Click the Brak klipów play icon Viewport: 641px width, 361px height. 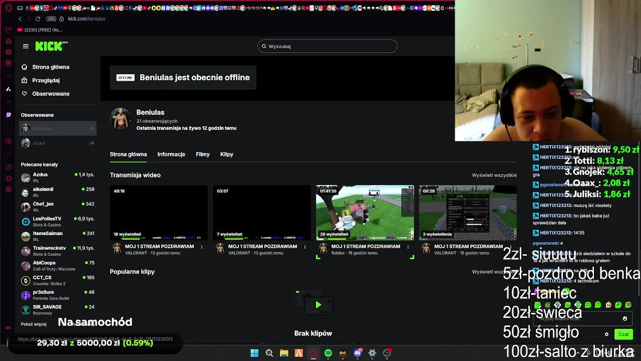pyautogui.click(x=318, y=304)
